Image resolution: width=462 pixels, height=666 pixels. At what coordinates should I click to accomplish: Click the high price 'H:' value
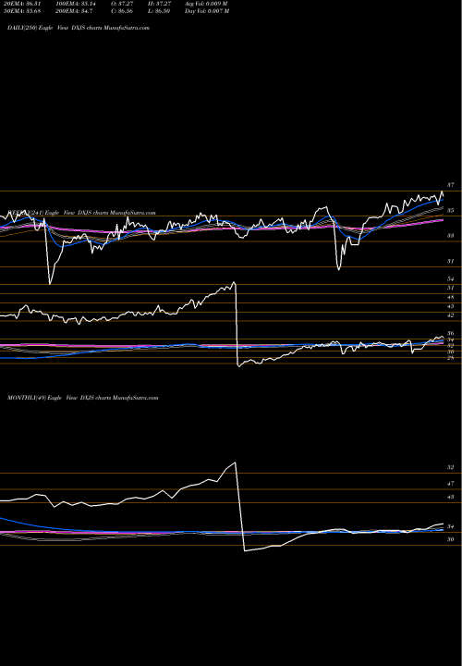click(158, 4)
